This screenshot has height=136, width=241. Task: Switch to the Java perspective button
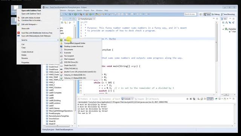click(207, 14)
